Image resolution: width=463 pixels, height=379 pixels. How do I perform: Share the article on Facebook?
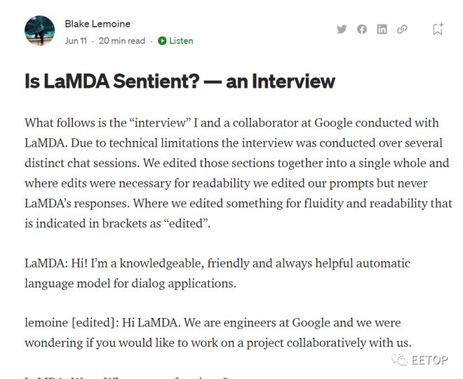(362, 29)
